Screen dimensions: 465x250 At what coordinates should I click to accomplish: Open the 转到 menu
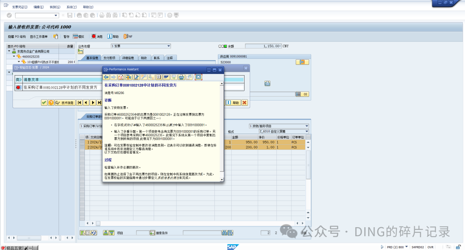click(55, 7)
